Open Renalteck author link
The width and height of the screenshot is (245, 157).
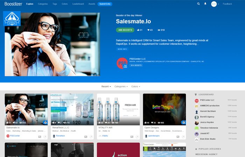(x=60, y=136)
